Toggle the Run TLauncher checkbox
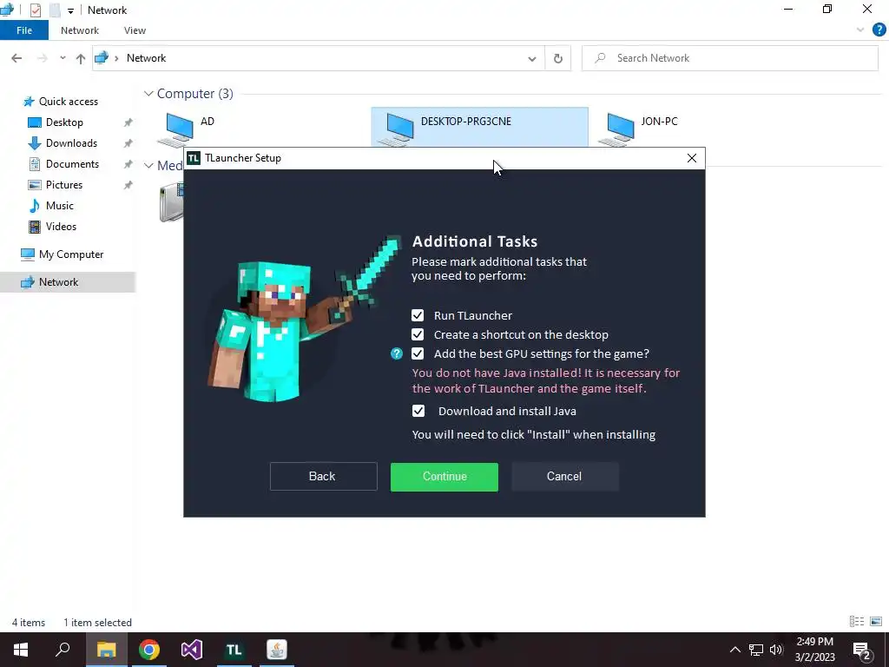Image resolution: width=889 pixels, height=667 pixels. click(418, 315)
